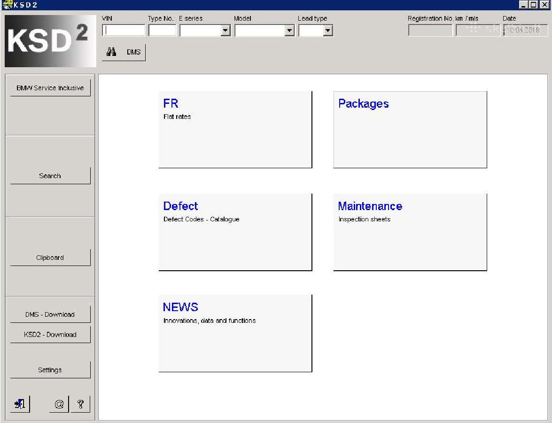Open help via question mark icon

(80, 404)
